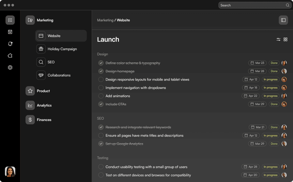The image size is (293, 182).
Task: Open the integrations puzzle icon
Action: [x=10, y=56]
